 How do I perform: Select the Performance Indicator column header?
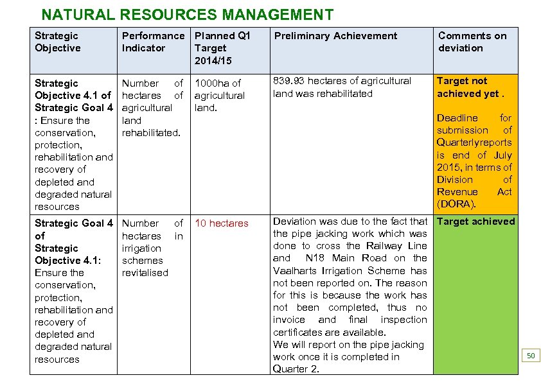pyautogui.click(x=153, y=42)
